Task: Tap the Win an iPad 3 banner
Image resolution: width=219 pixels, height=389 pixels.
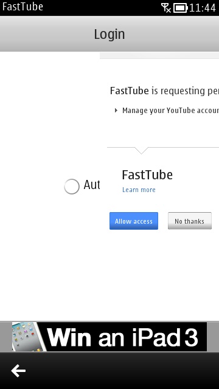Action: pyautogui.click(x=109, y=337)
